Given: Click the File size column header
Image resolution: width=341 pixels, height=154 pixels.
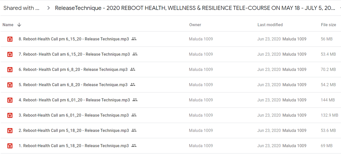Looking at the screenshot, I should (329, 25).
